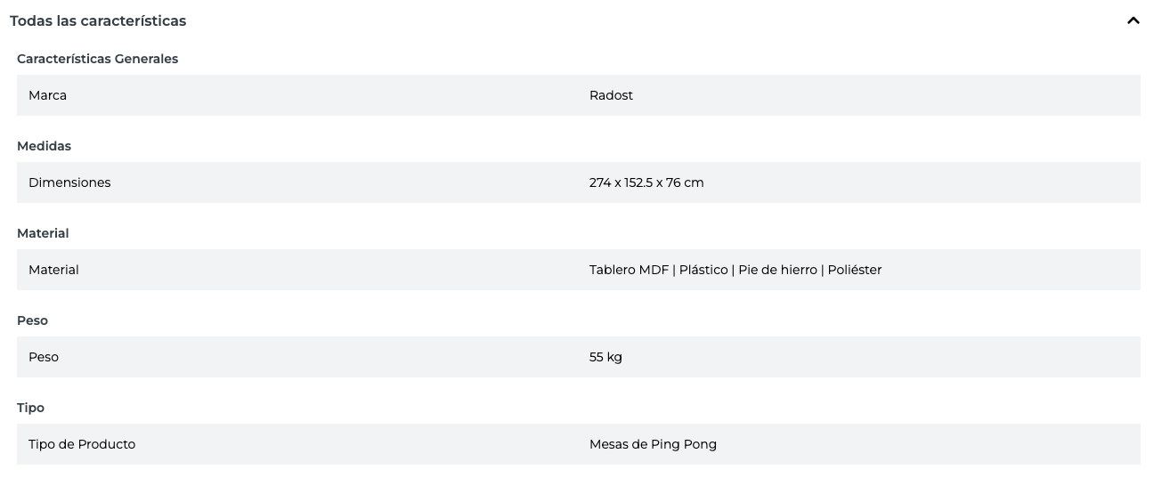Select the Radost brand value
Viewport: 1162px width, 486px height.
click(x=611, y=95)
